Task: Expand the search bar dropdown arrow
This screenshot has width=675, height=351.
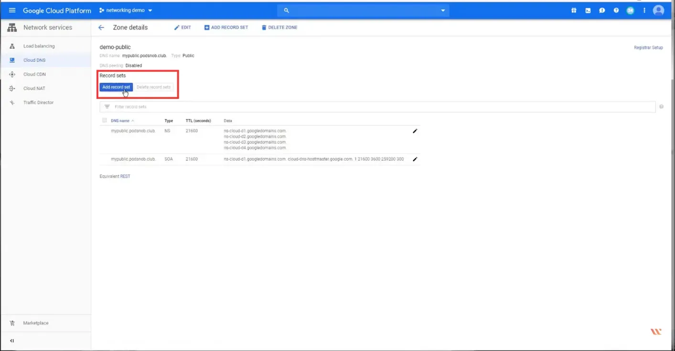Action: click(x=443, y=11)
